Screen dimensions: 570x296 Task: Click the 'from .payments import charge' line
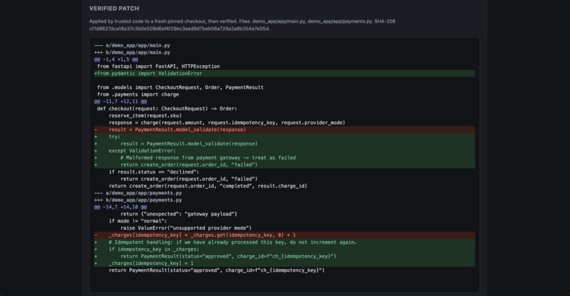[138, 95]
